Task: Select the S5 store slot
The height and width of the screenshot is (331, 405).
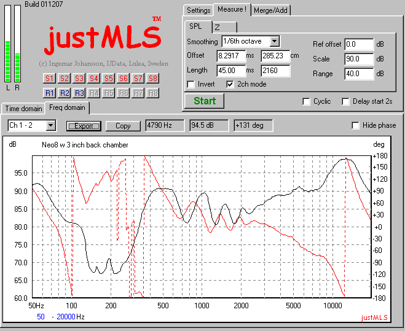Action: [x=109, y=79]
